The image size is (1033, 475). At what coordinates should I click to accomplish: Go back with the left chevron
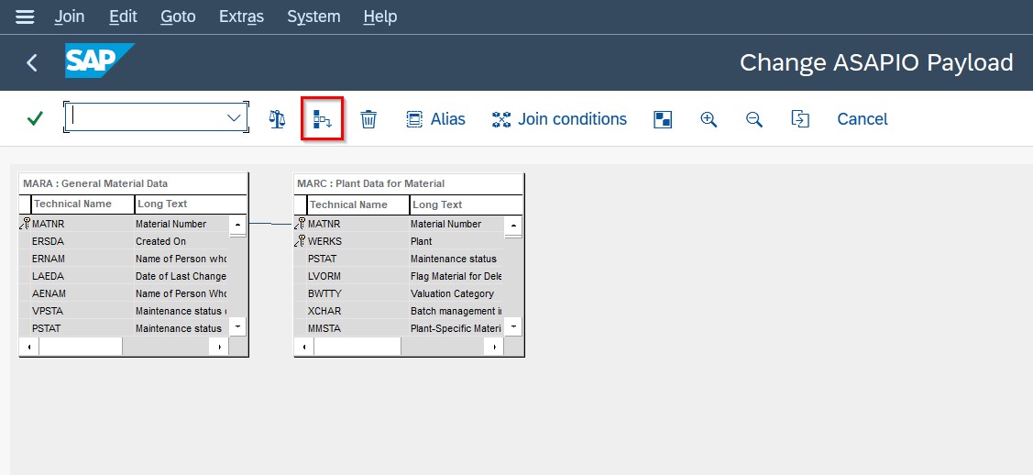[x=31, y=62]
